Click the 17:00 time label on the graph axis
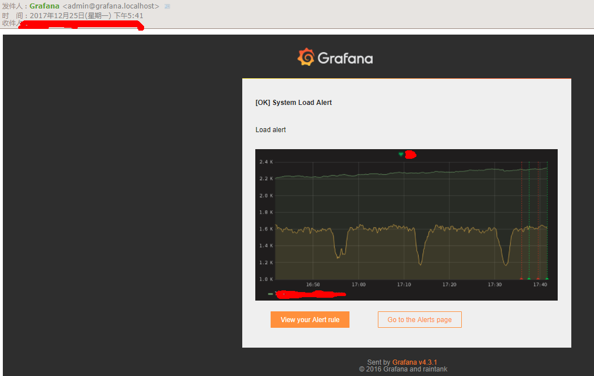The height and width of the screenshot is (376, 594). pyautogui.click(x=359, y=284)
